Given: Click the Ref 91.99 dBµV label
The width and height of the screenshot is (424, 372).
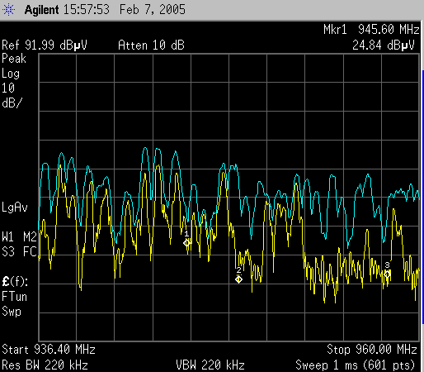Looking at the screenshot, I should [45, 45].
